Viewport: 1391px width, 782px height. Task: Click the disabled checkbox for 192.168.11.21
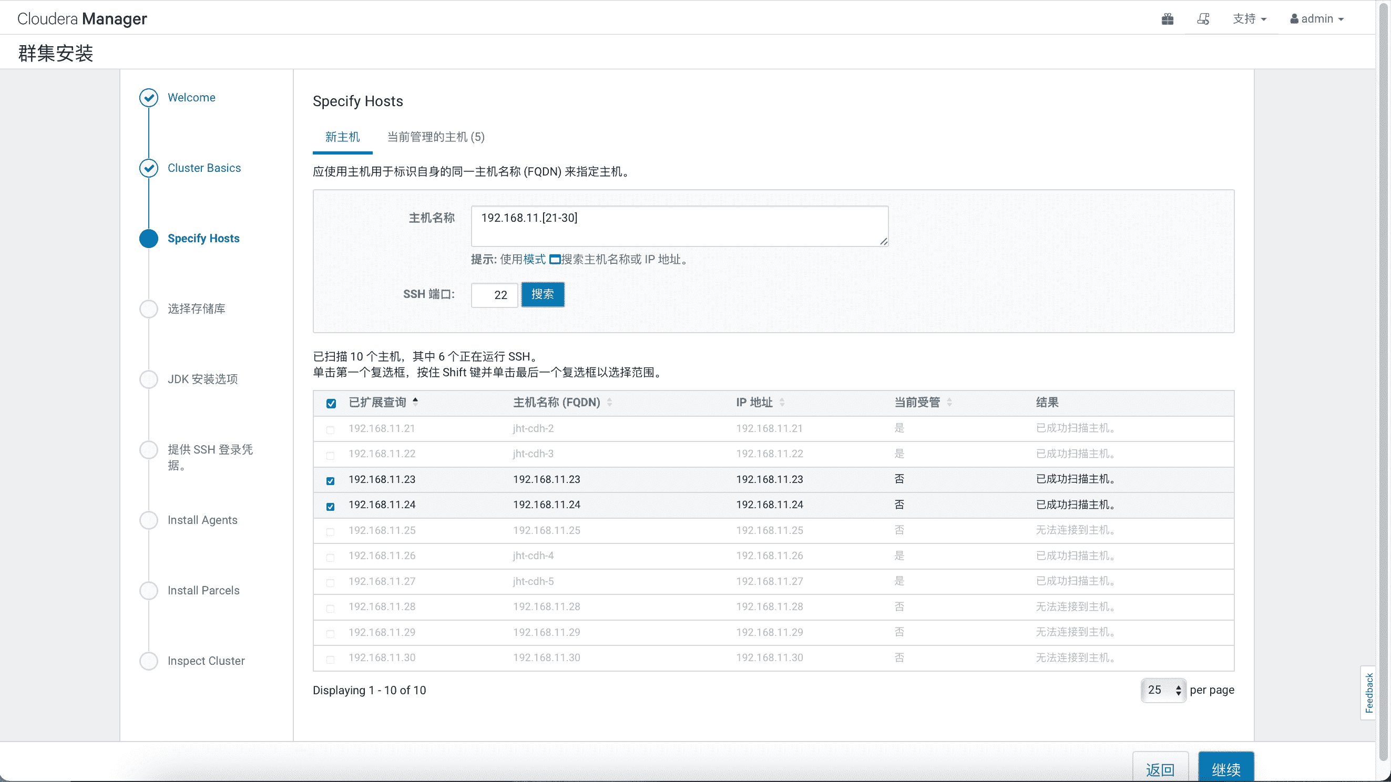pyautogui.click(x=331, y=430)
